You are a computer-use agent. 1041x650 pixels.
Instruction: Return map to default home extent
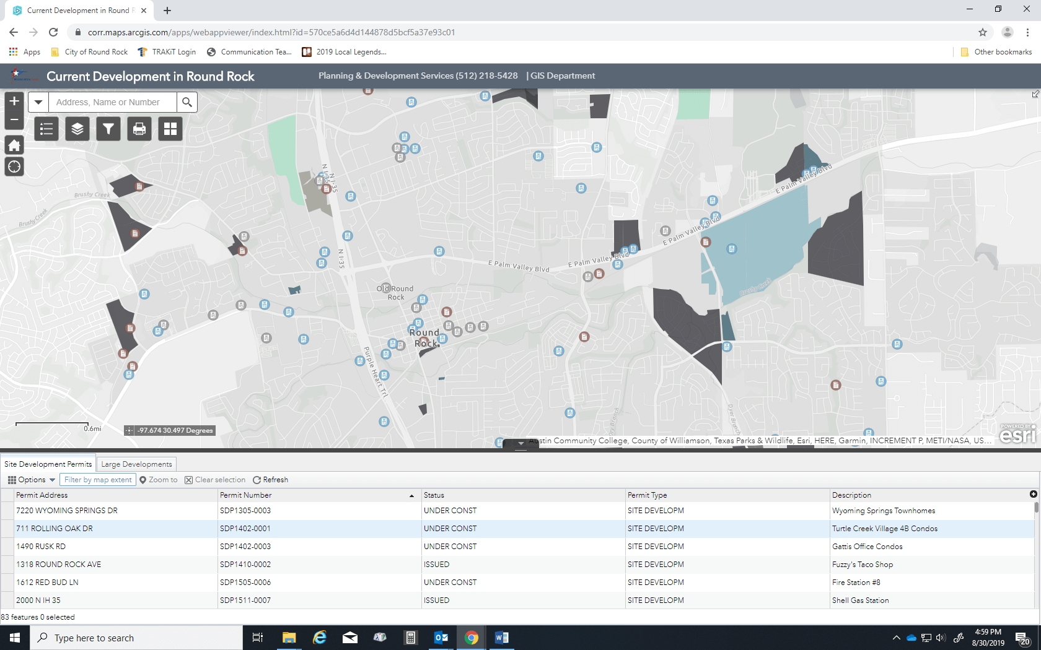tap(14, 145)
